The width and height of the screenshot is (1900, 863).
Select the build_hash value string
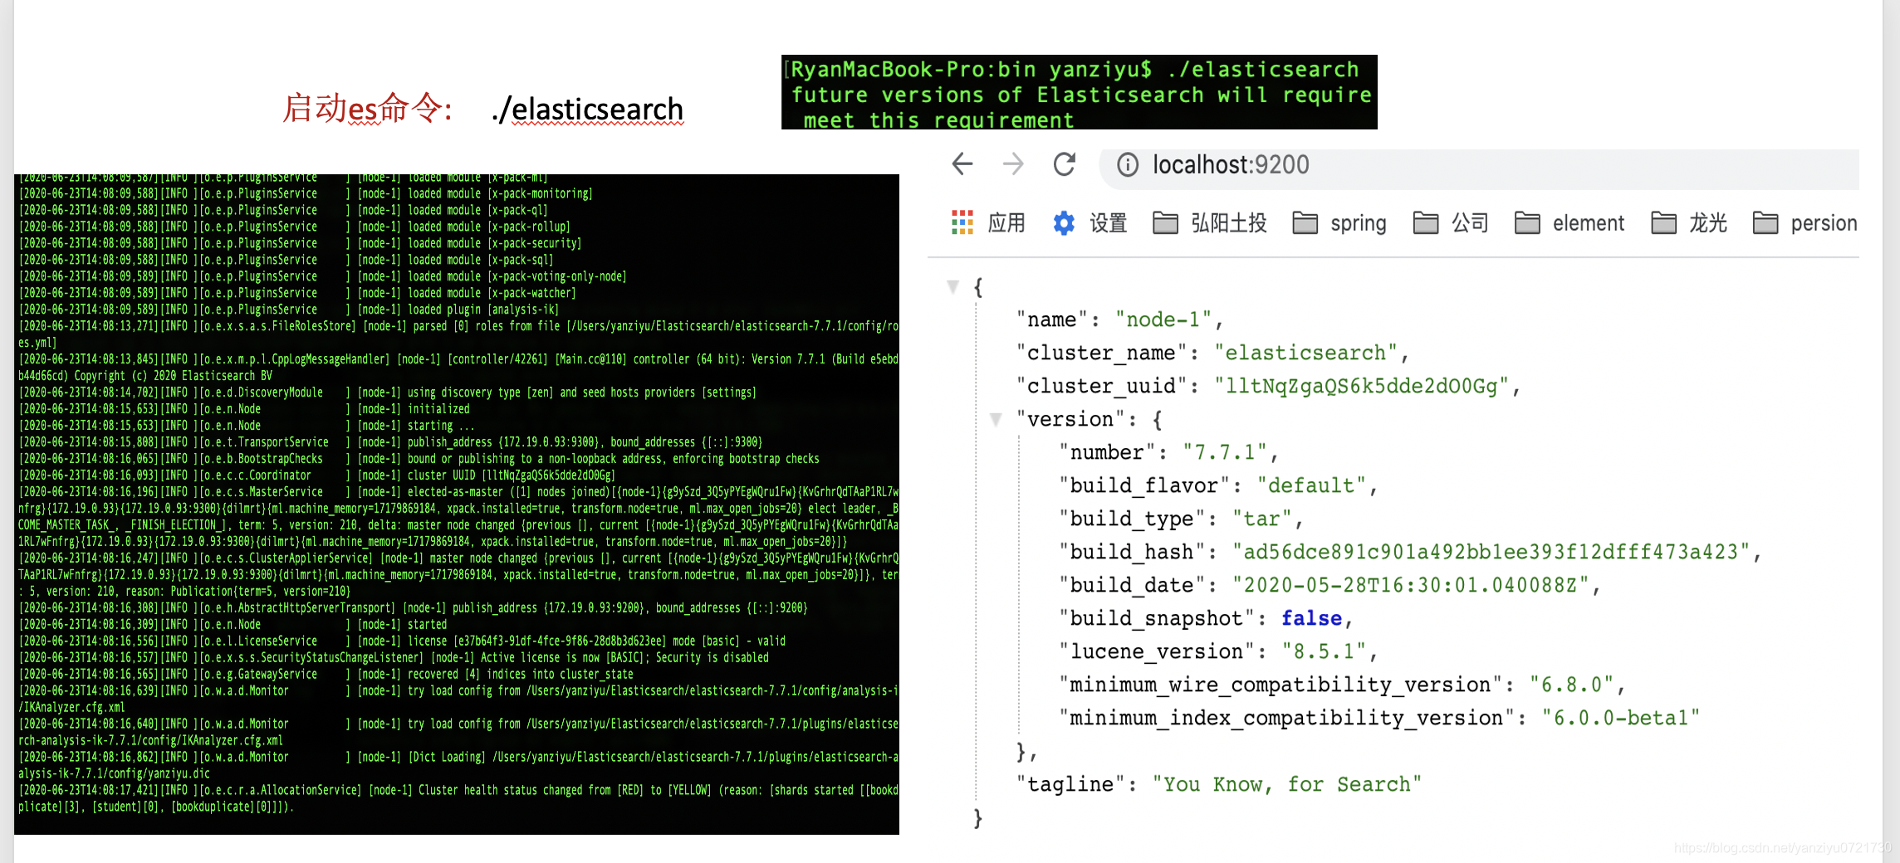[1491, 552]
